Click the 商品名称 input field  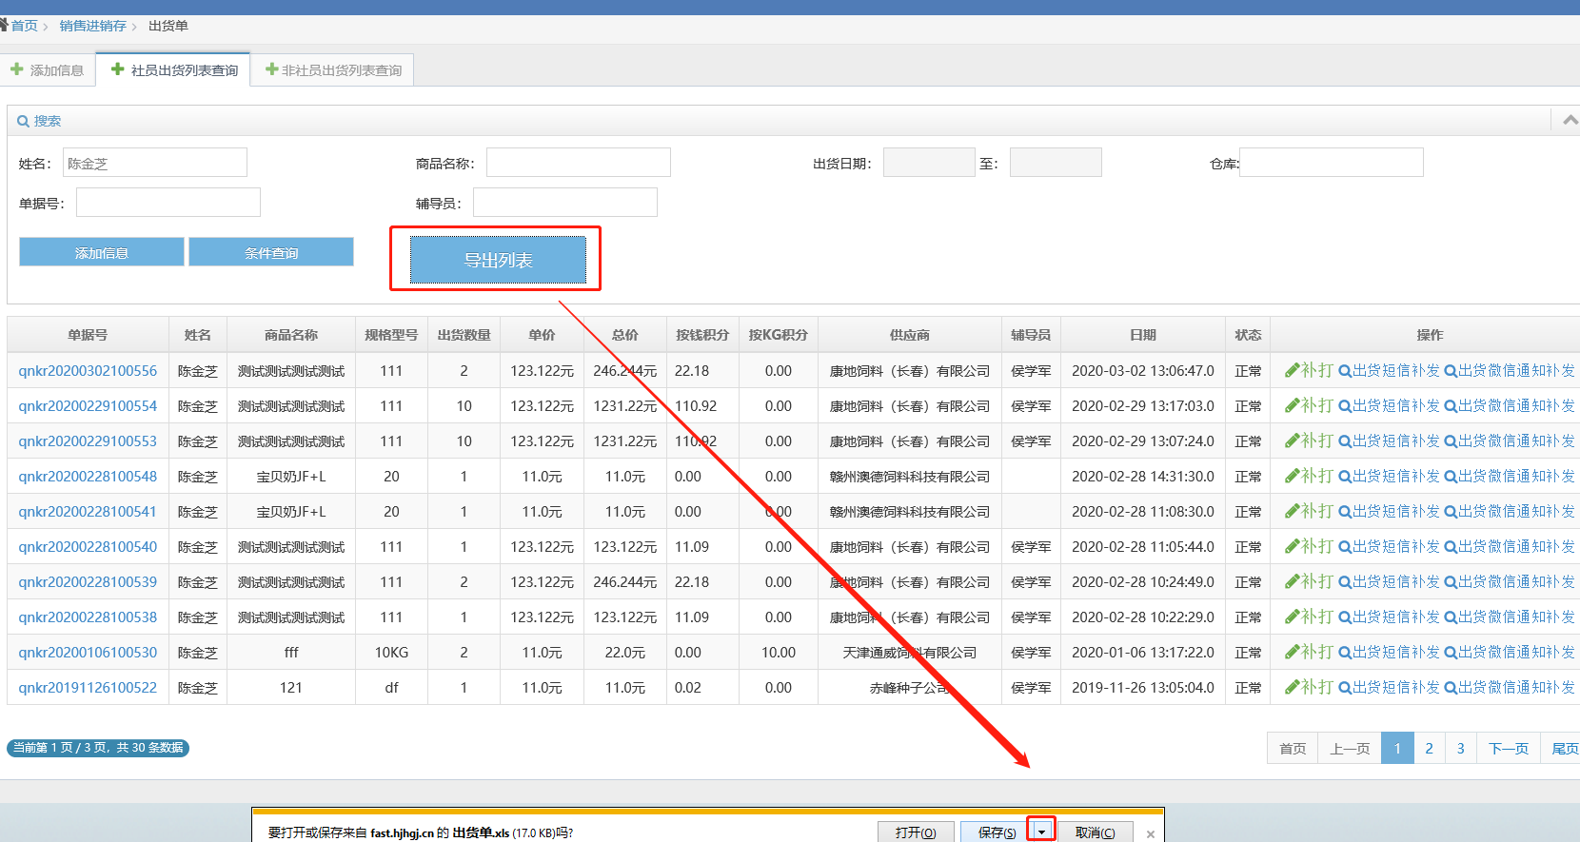[578, 163]
